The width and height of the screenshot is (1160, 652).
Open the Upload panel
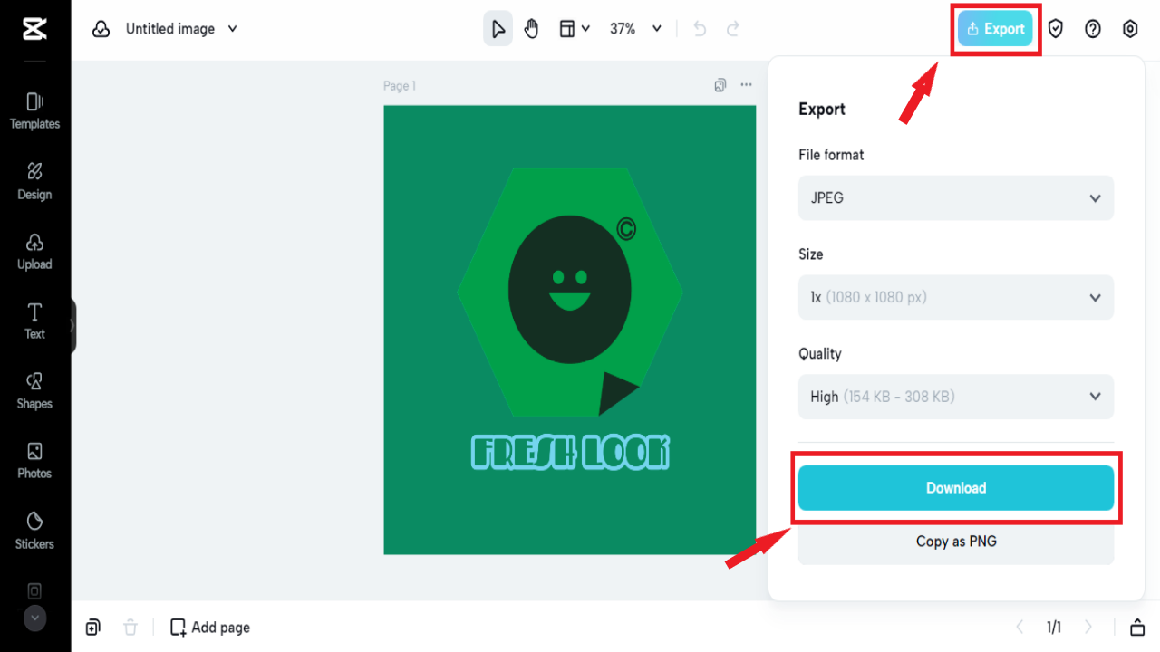point(34,251)
